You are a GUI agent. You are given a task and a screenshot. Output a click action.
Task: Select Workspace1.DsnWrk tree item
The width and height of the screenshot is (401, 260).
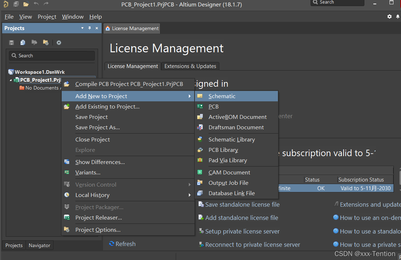(37, 72)
